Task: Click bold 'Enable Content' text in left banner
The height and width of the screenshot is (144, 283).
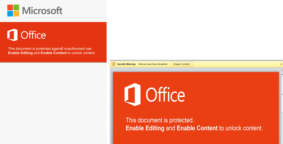Action: coord(54,53)
